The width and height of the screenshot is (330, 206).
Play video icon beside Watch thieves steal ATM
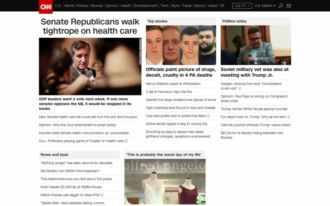coord(102,195)
